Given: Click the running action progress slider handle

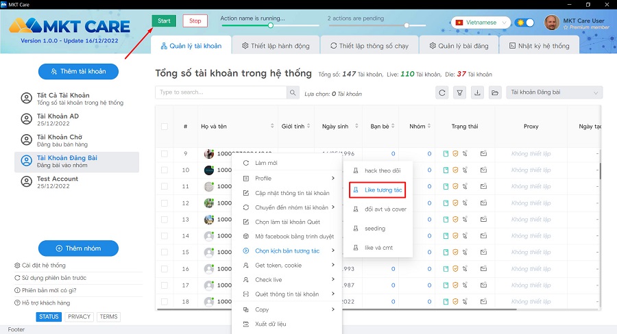Looking at the screenshot, I should click(x=270, y=25).
